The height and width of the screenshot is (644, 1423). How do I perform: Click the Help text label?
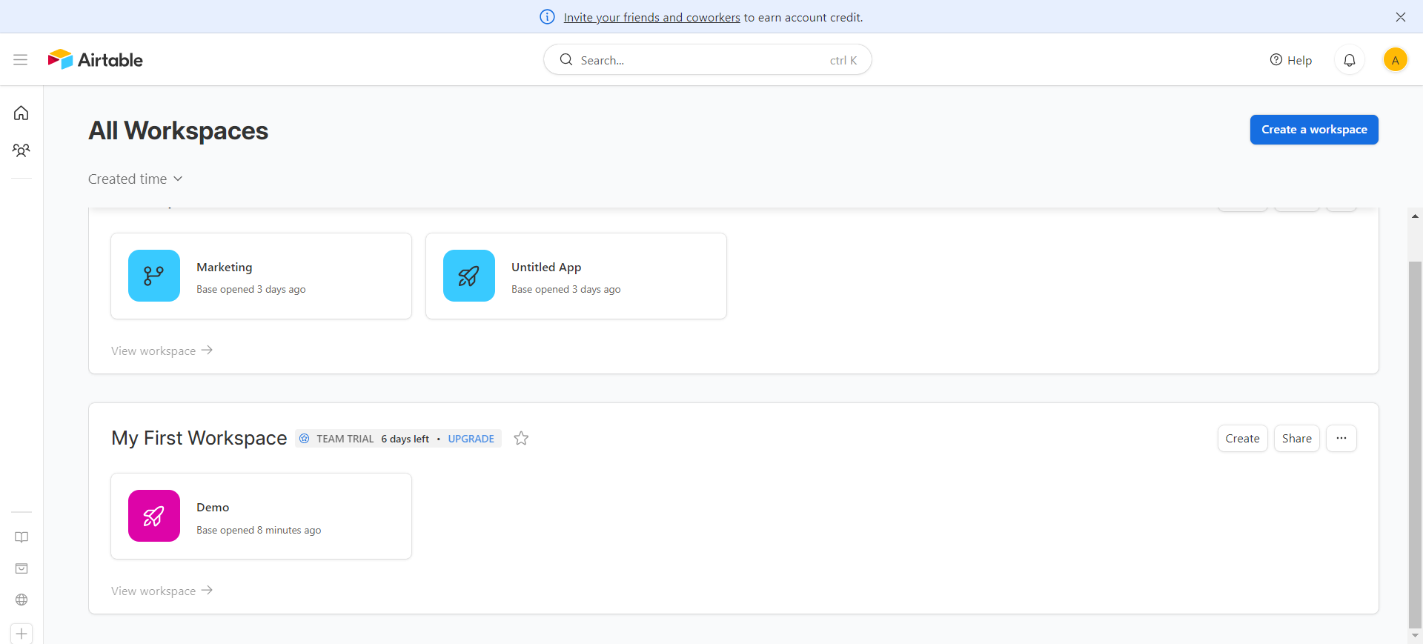click(x=1299, y=61)
